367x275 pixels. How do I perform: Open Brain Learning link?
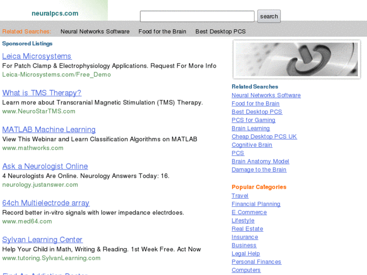251,128
